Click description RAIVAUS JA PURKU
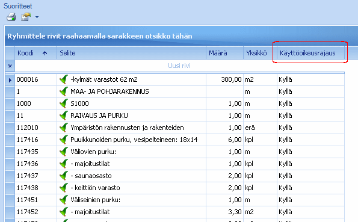Image resolution: width=358 pixels, height=222 pixels. [x=99, y=116]
